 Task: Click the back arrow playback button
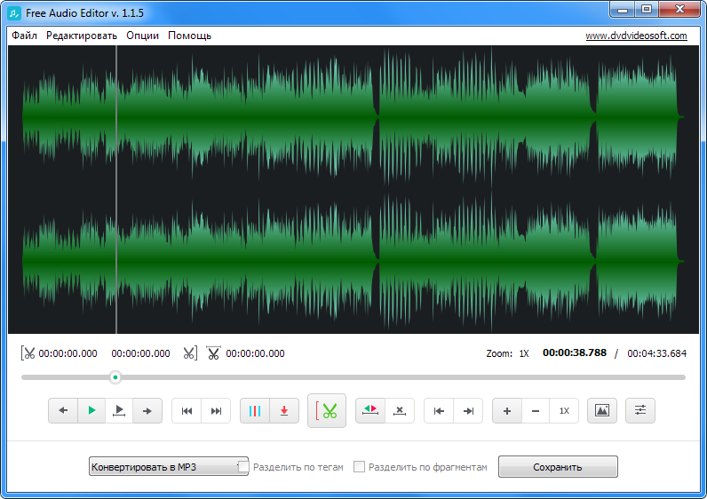(x=63, y=410)
